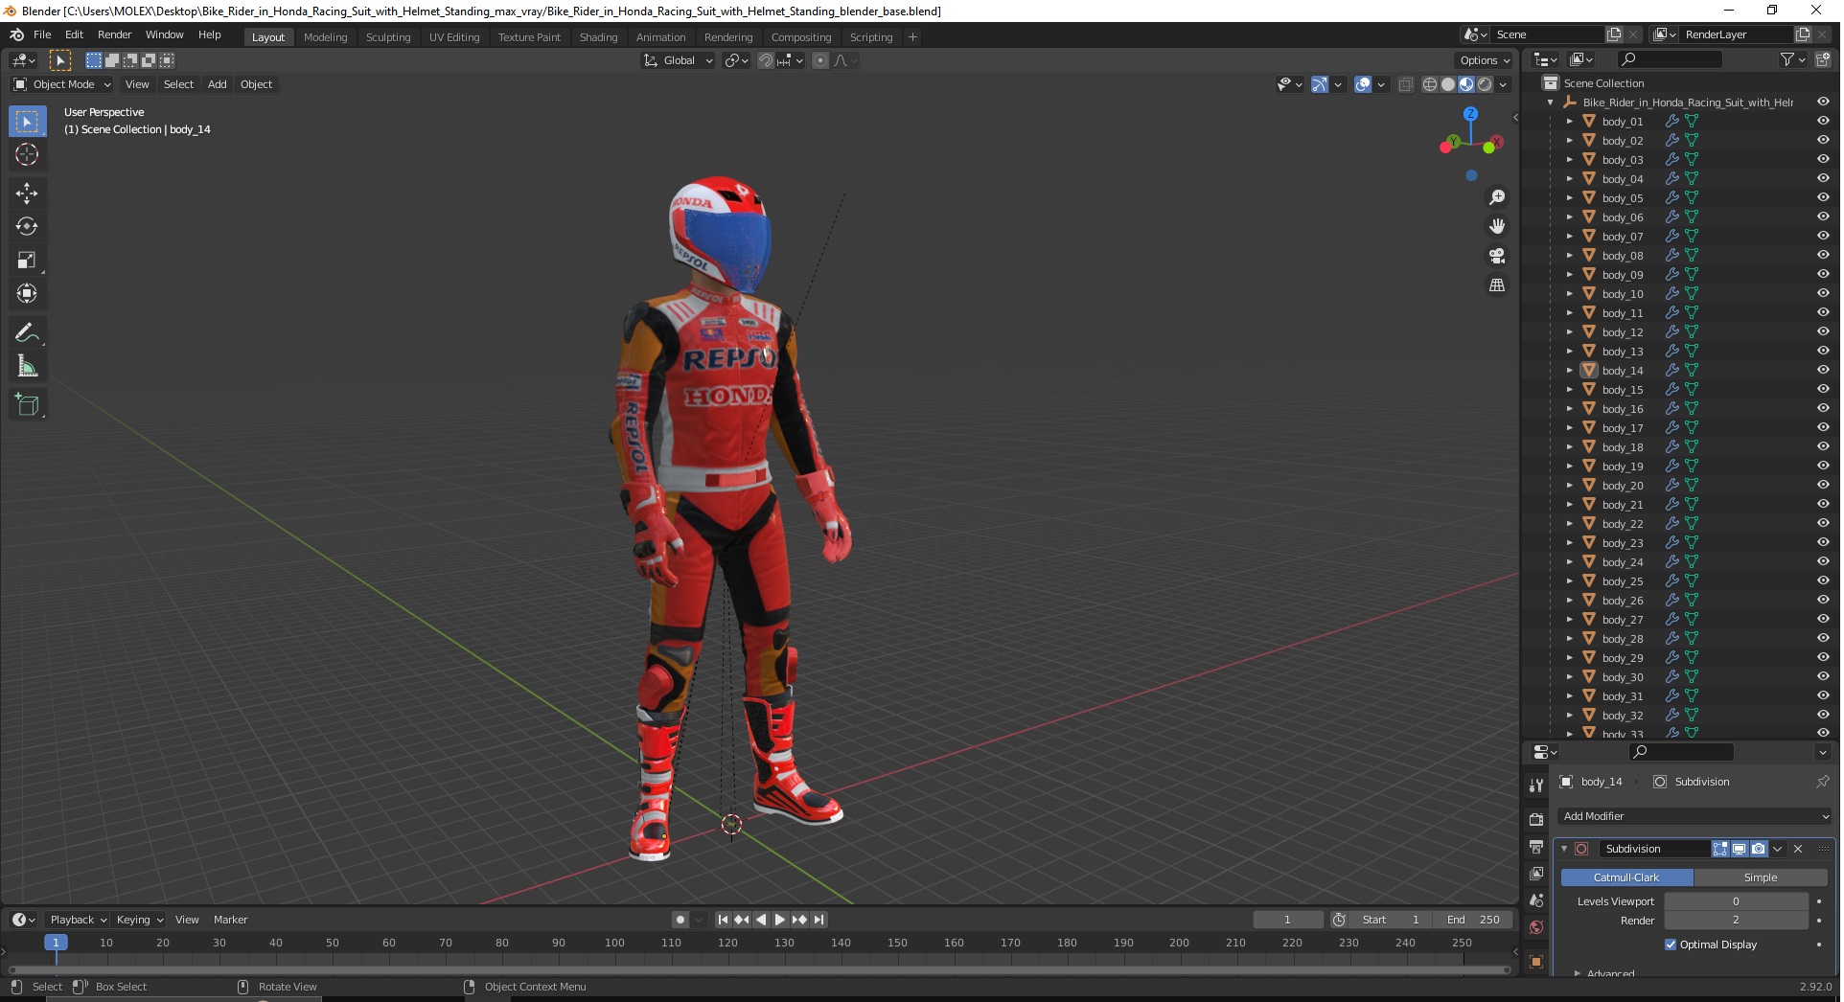The image size is (1844, 1002).
Task: Switch to solid viewport shading
Action: tap(1448, 84)
